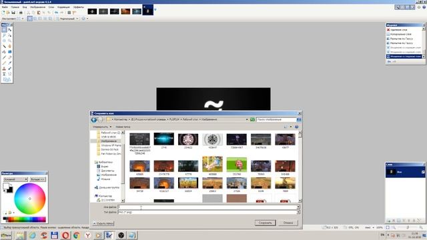Select the Shapes tool
The width and height of the screenshot is (427, 240).
pos(7,80)
